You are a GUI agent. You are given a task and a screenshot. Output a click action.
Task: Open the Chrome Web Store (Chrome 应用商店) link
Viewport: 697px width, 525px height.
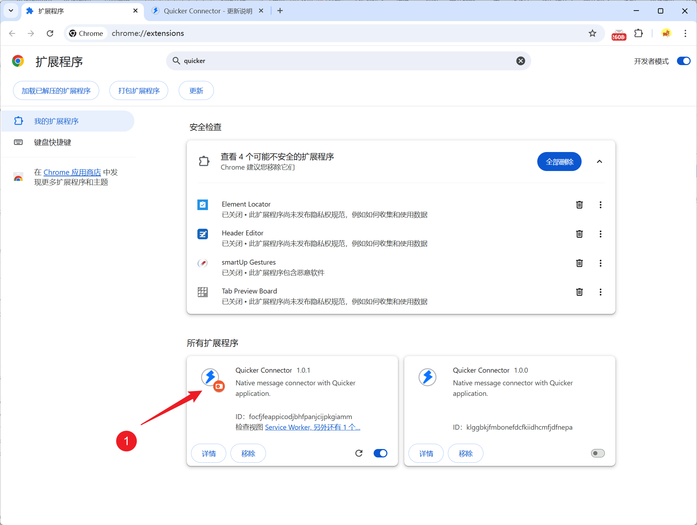point(72,172)
